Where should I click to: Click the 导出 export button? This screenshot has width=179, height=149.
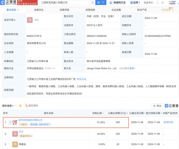point(158,106)
